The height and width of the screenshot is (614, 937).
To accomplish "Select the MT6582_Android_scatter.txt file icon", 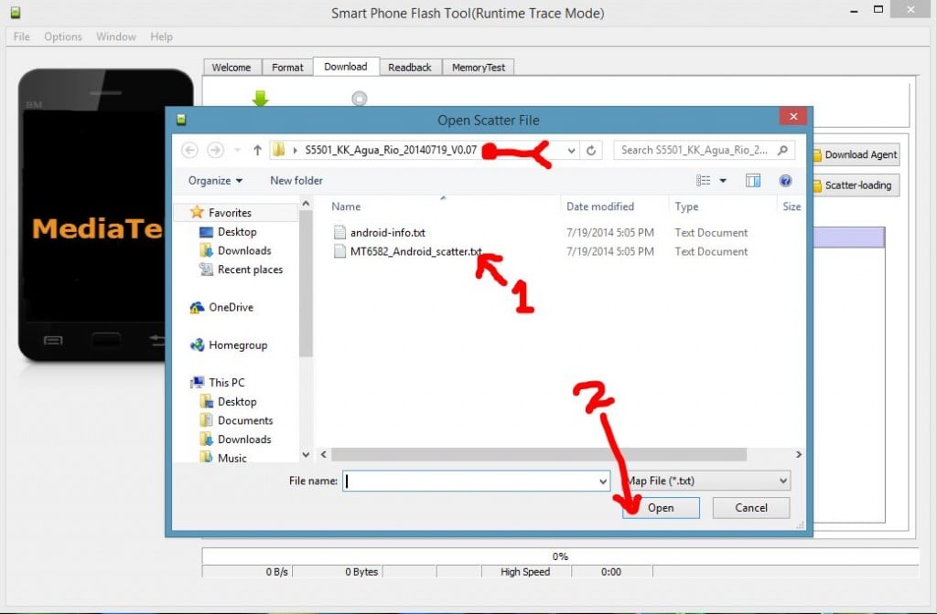I will click(x=339, y=251).
